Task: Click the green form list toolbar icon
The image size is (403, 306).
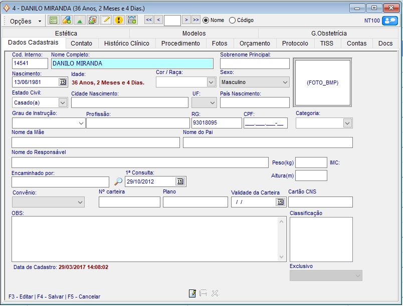Action: point(53,20)
